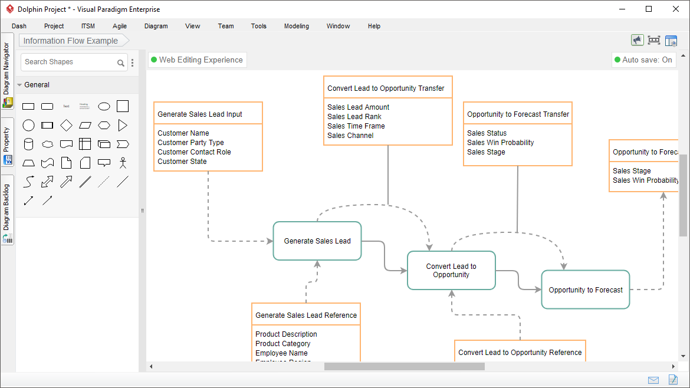Viewport: 690px width, 388px height.
Task: Open the notes document icon in status bar
Action: click(673, 379)
